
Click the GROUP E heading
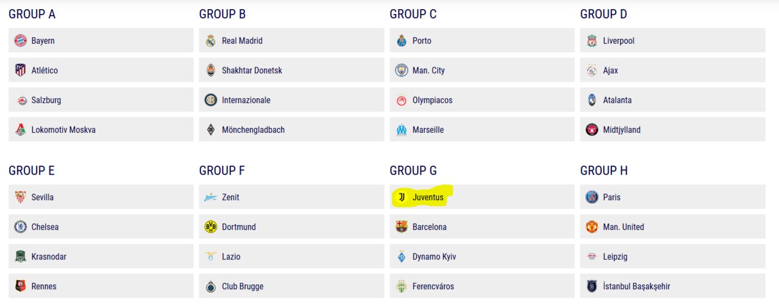(32, 171)
